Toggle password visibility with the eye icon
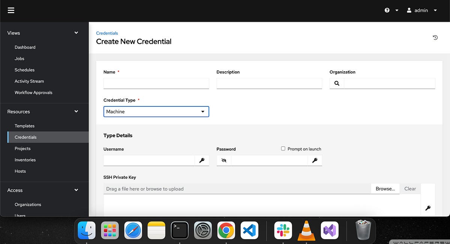The height and width of the screenshot is (244, 450). 223,160
